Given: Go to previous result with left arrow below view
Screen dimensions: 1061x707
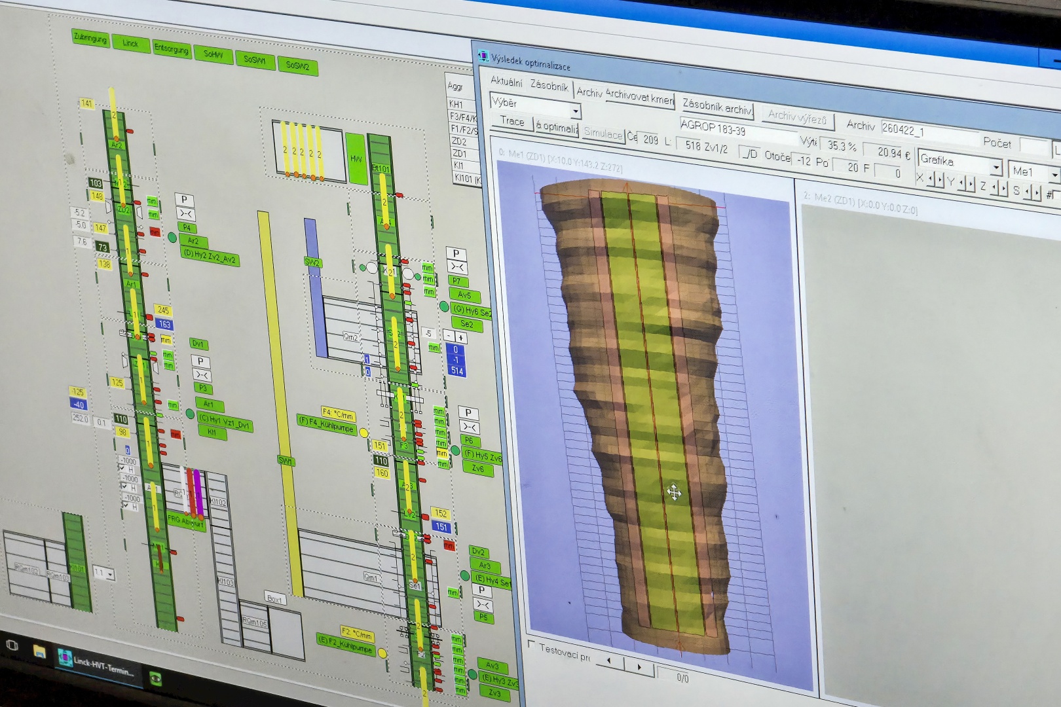Looking at the screenshot, I should tap(609, 661).
